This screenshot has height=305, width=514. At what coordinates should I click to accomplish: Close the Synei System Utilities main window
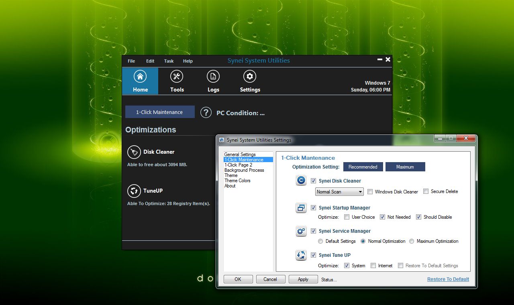point(388,59)
